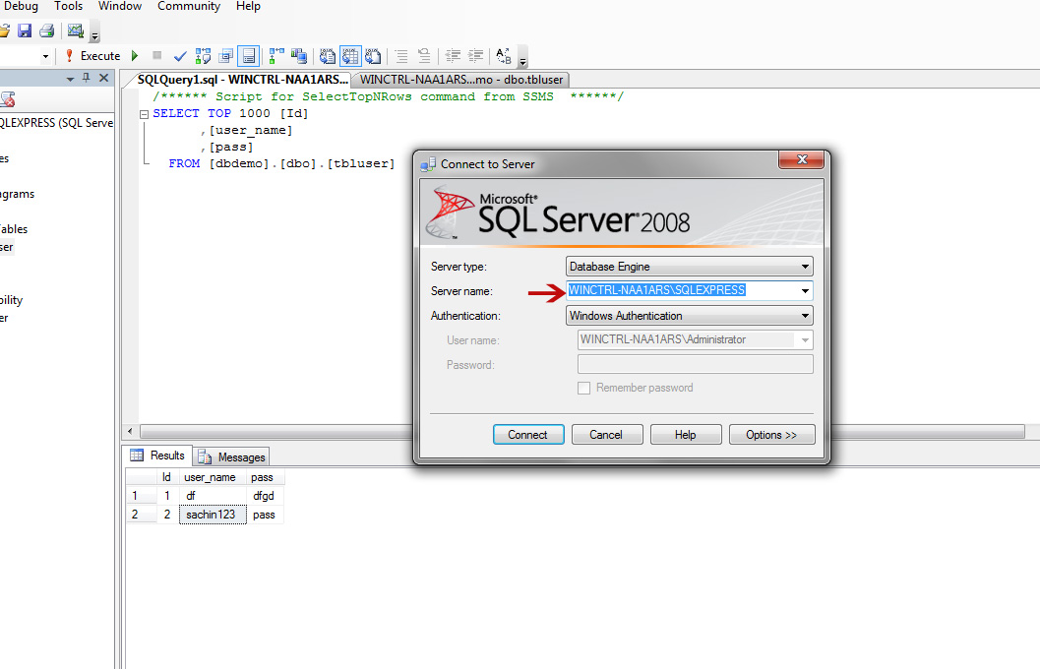The height and width of the screenshot is (669, 1040).
Task: Select the Results to File icon
Action: coord(373,56)
